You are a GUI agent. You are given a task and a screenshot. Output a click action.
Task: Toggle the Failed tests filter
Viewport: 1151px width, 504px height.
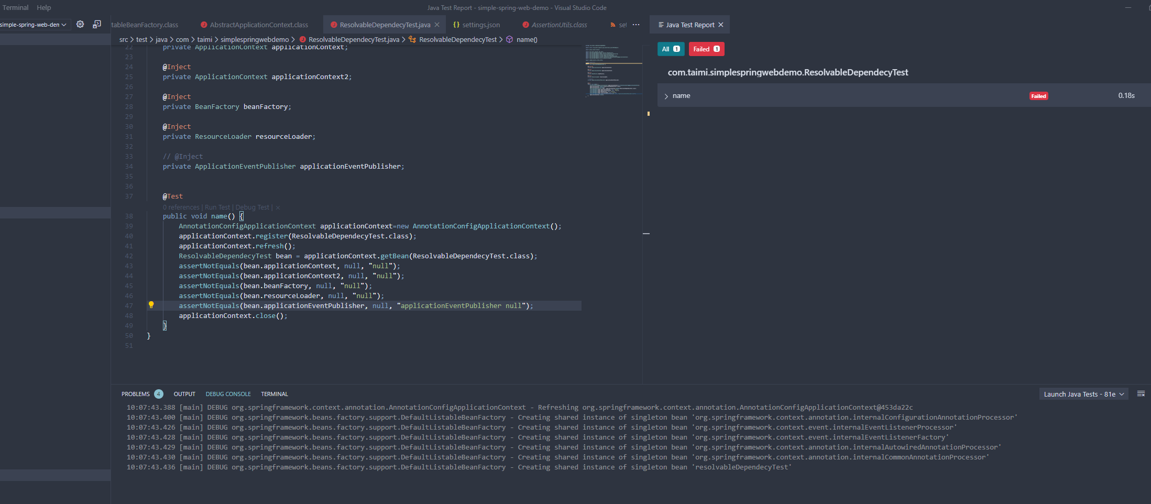tap(706, 49)
